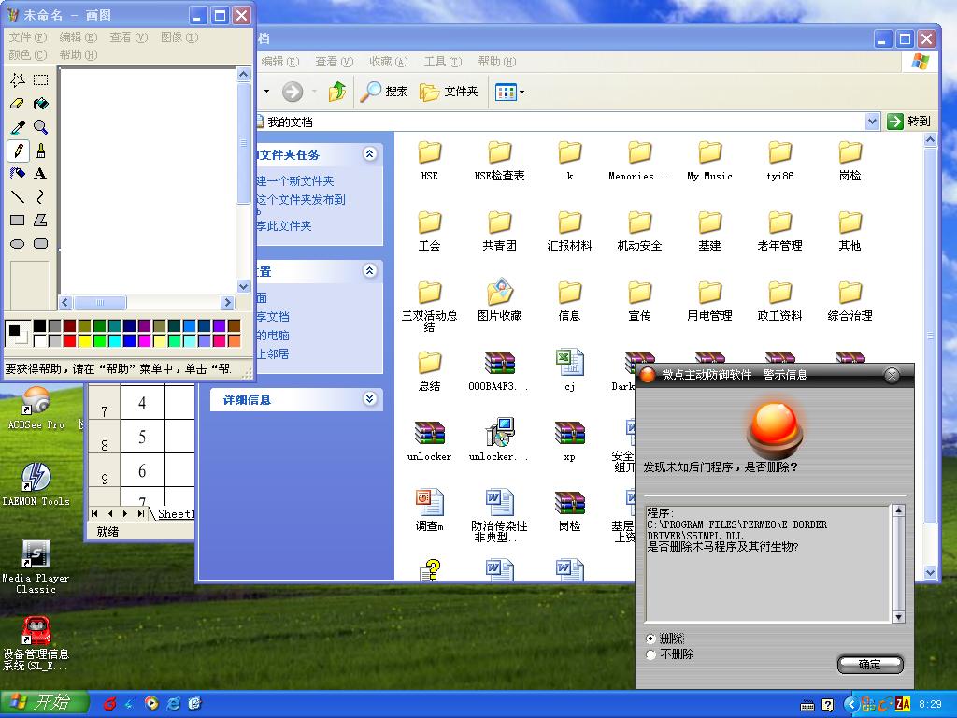Click the Paint canvas vertical scroll down arrow

click(244, 286)
